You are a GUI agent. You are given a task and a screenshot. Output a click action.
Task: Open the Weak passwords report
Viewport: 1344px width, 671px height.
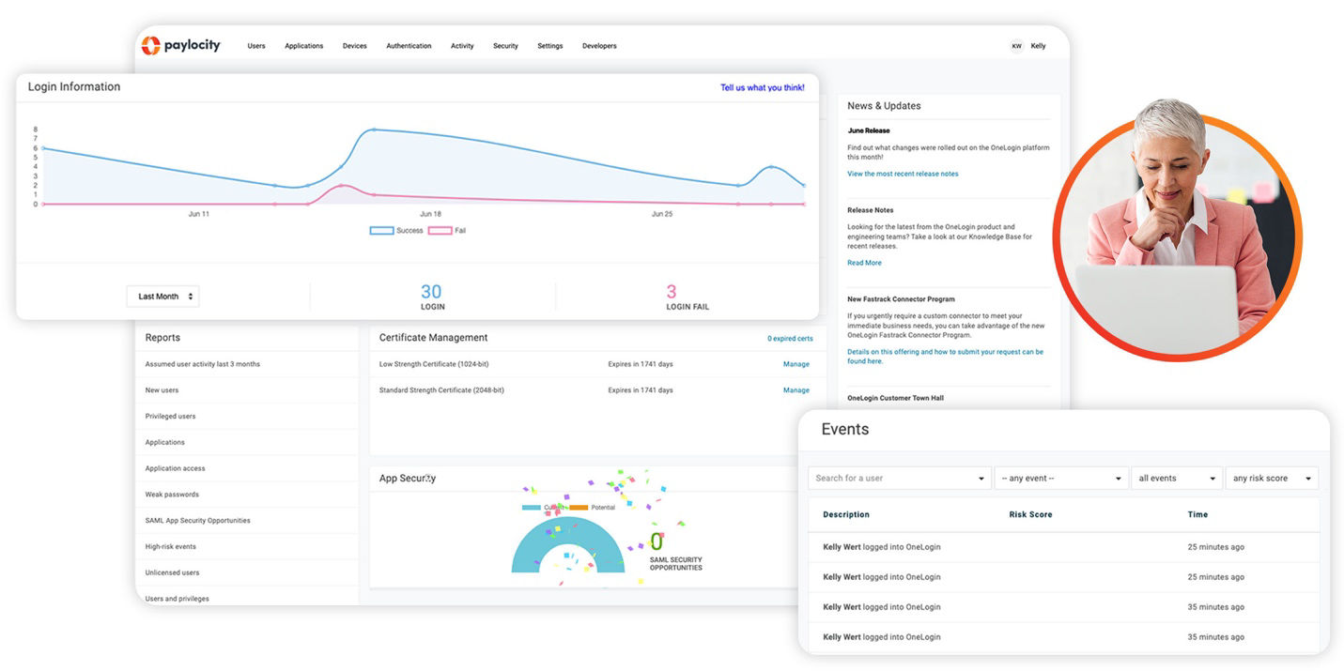(172, 495)
